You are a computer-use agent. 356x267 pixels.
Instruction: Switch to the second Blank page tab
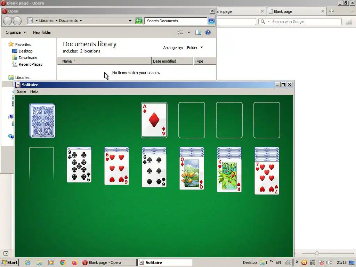296,11
